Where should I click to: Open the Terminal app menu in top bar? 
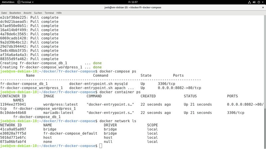coord(26,2)
